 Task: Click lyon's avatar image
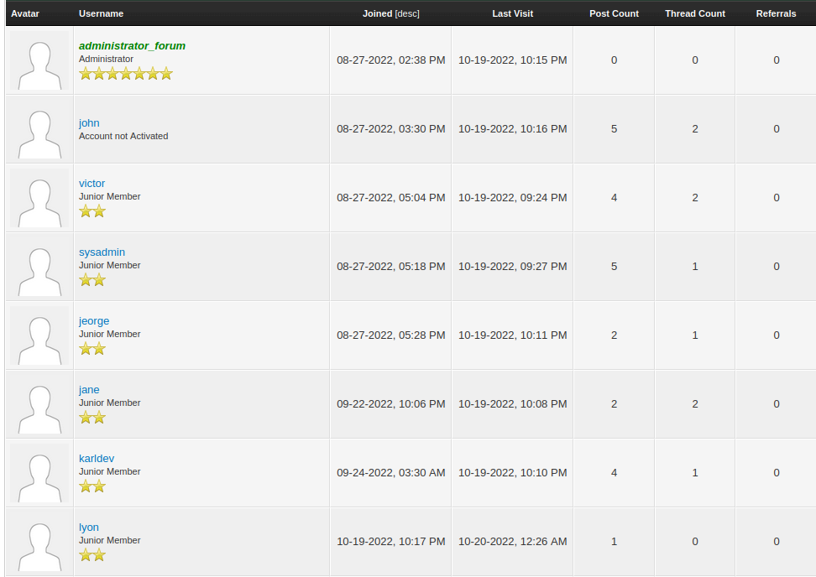[x=39, y=542]
